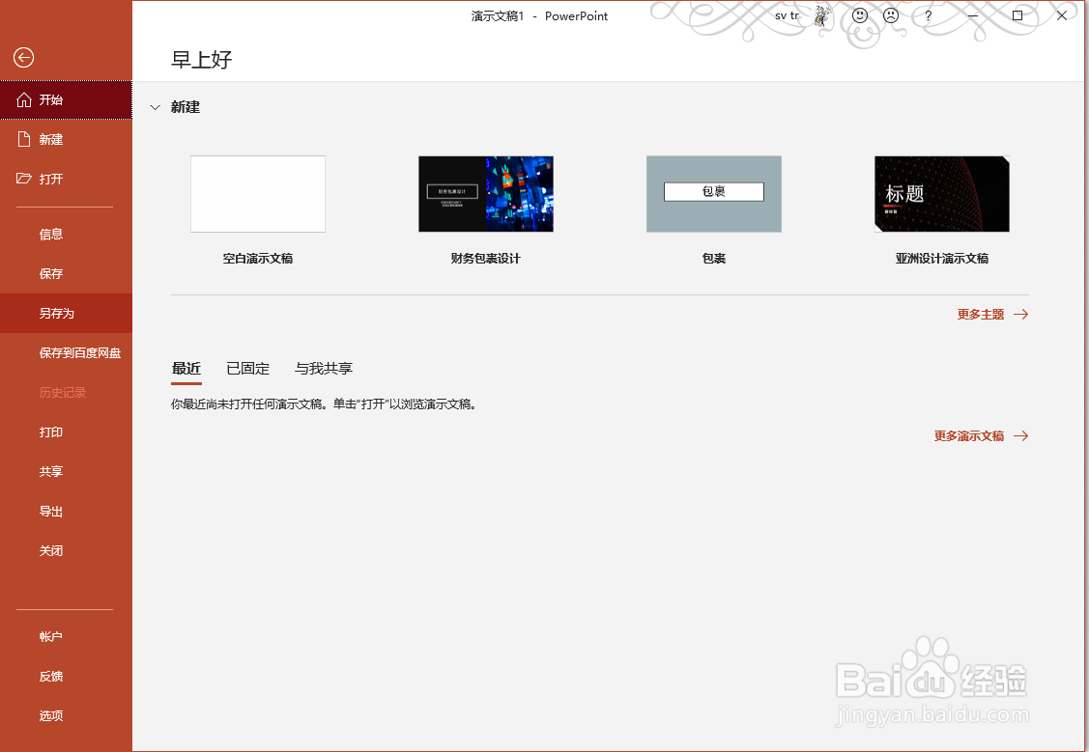Open 选项 to access PowerPoint options

(51, 715)
